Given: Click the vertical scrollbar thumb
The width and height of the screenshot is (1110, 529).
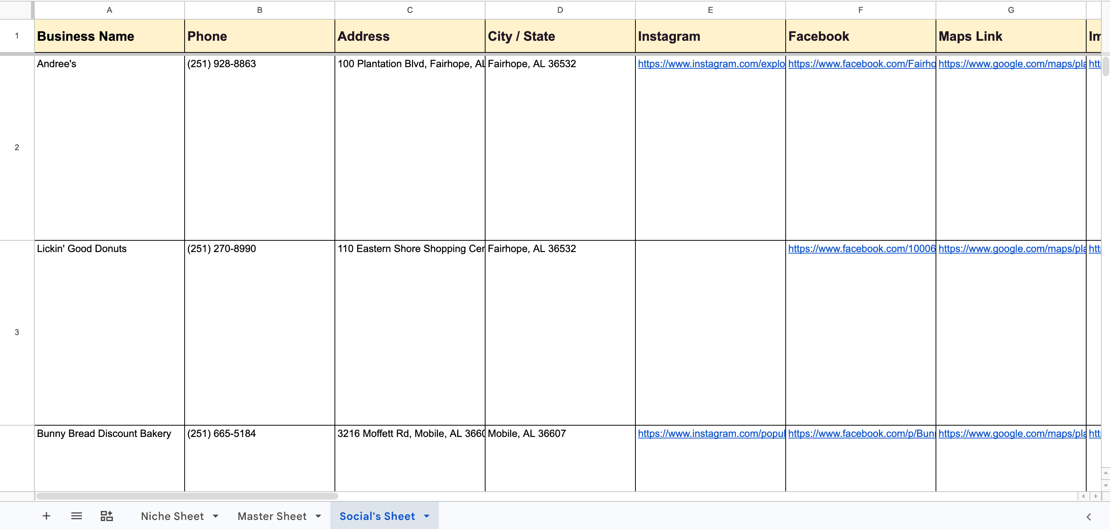Looking at the screenshot, I should pos(1106,66).
